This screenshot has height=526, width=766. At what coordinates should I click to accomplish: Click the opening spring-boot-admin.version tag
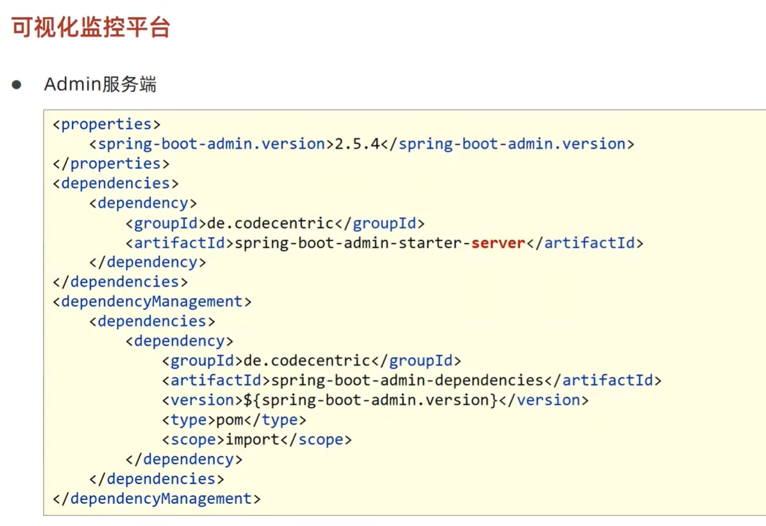(x=212, y=144)
